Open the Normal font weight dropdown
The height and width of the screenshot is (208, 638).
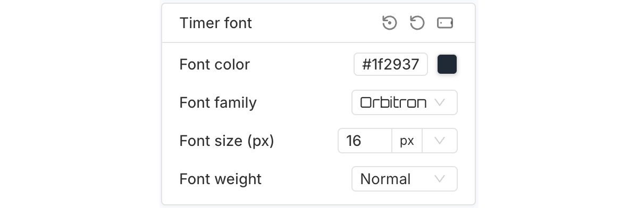tap(405, 179)
